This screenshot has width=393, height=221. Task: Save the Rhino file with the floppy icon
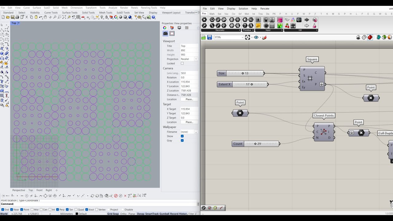coord(12,17)
